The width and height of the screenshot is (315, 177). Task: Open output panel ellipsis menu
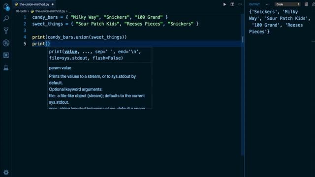[x=268, y=4]
